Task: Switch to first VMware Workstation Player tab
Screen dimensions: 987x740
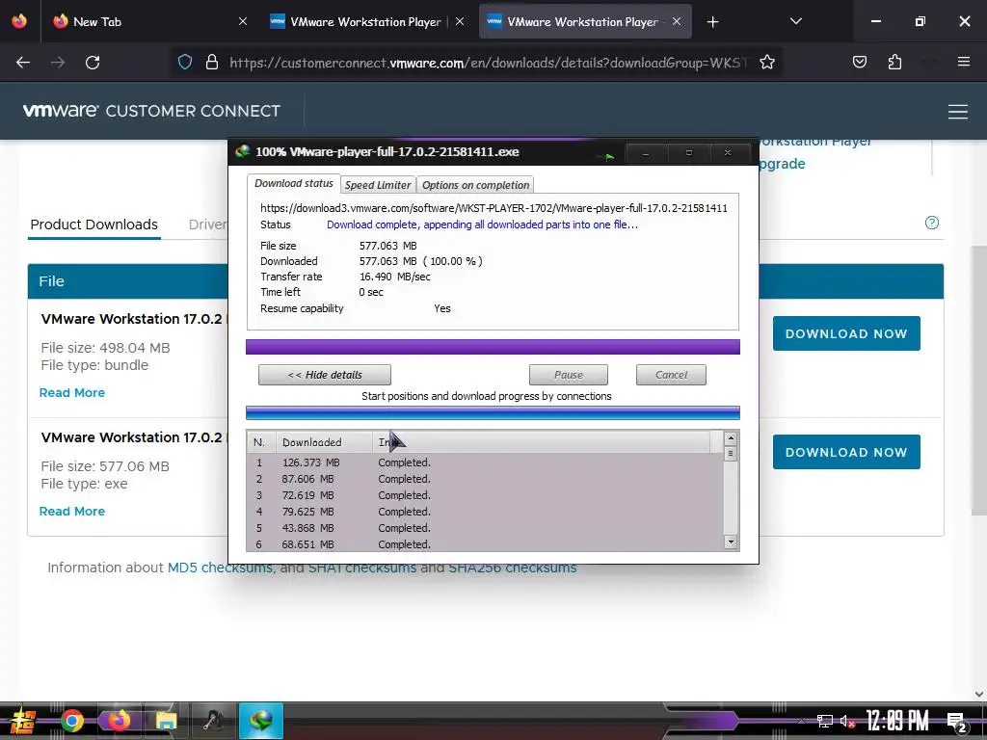Action: coord(365,21)
